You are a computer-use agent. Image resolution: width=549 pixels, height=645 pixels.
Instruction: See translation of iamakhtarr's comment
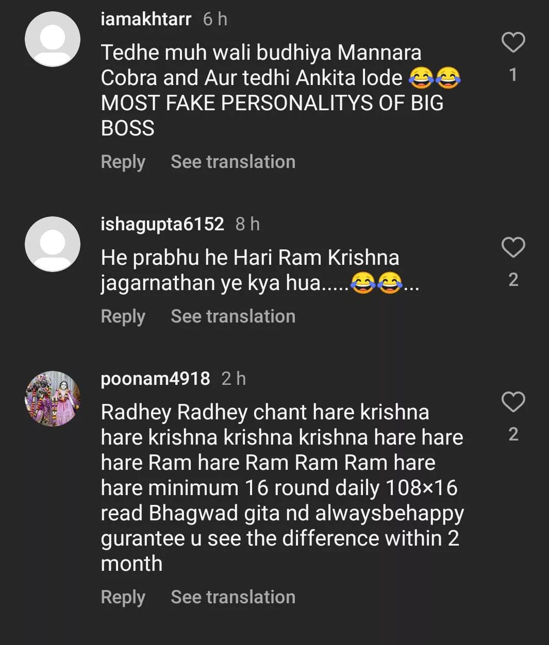pyautogui.click(x=233, y=162)
